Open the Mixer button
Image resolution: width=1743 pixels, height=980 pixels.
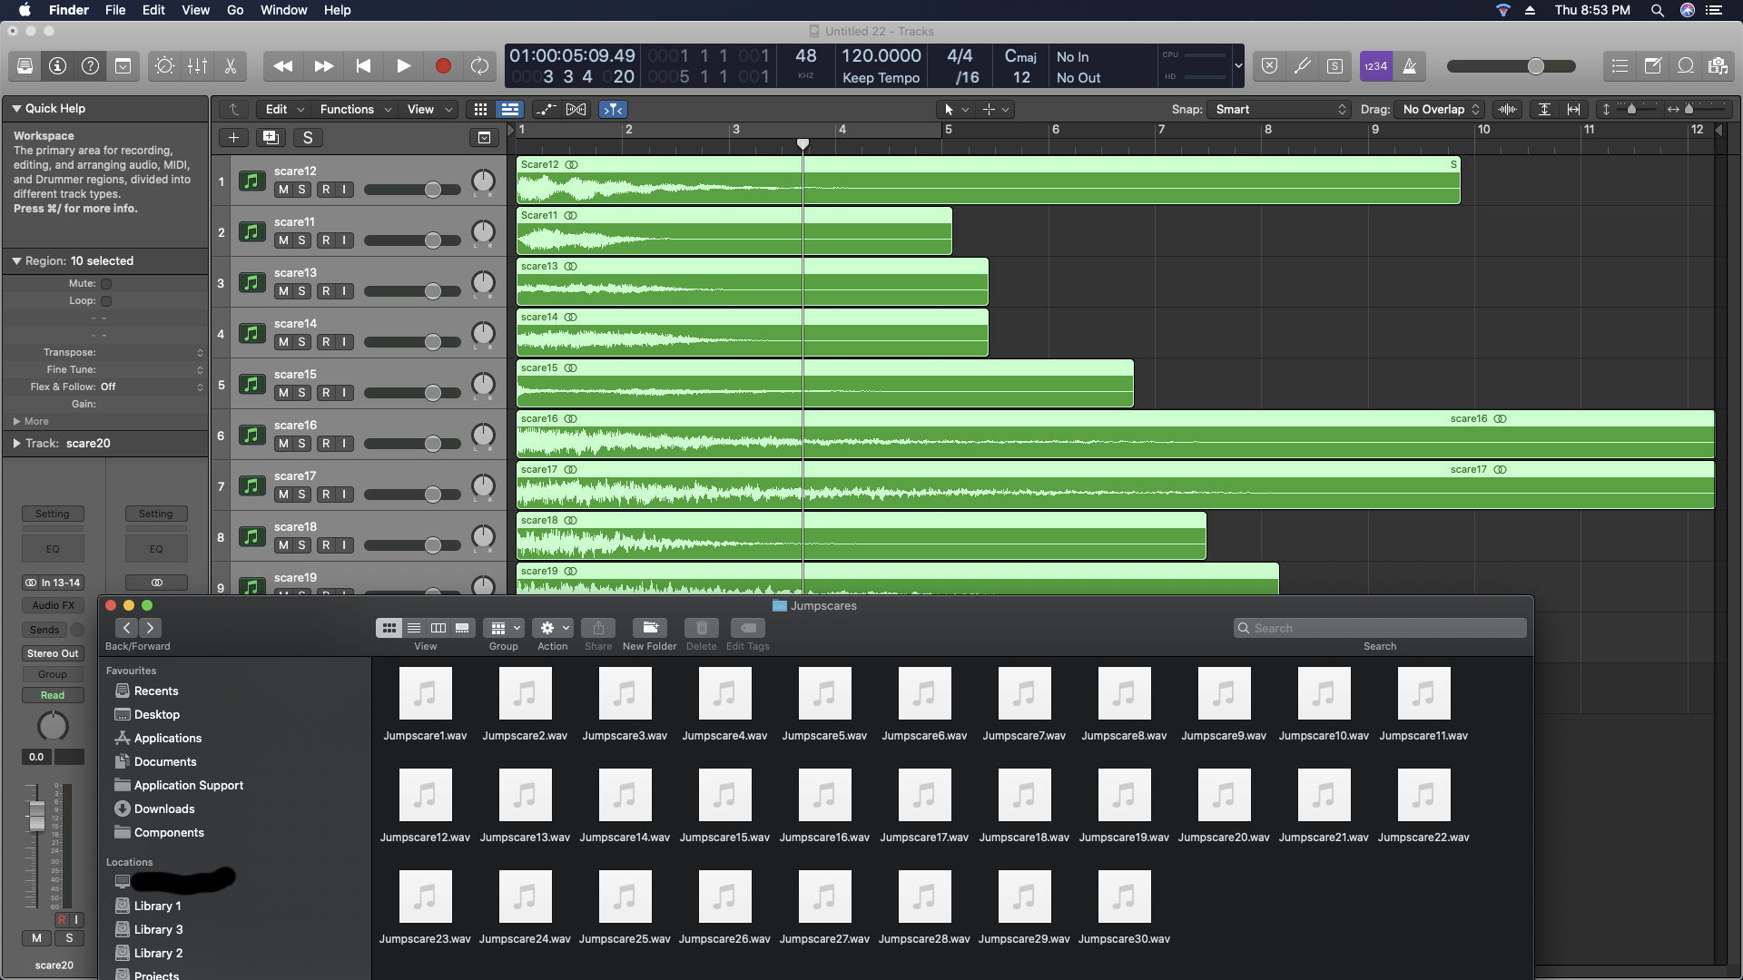tap(197, 66)
